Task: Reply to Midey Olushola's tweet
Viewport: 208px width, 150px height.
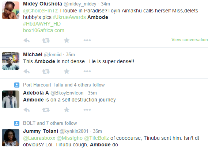Action: (27, 40)
